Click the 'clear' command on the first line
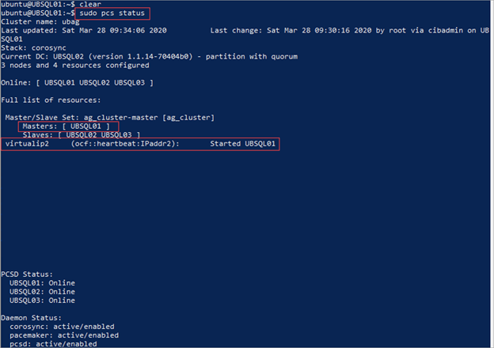Viewport: 494px width, 348px height. [x=89, y=4]
